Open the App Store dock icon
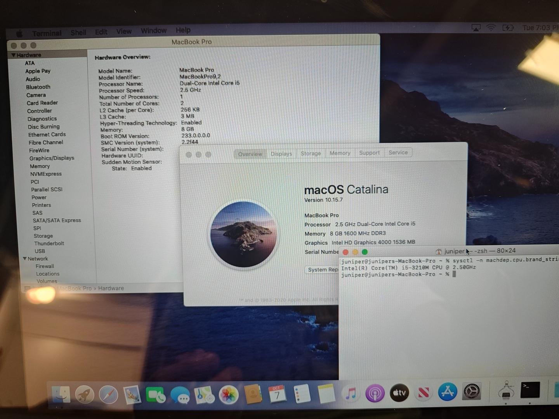559x419 pixels. pyautogui.click(x=447, y=393)
